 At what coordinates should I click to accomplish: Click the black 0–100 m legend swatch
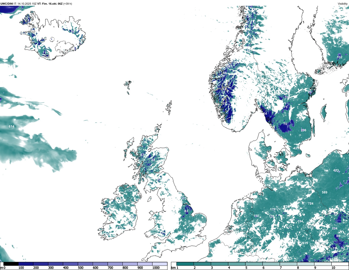pos(11,264)
